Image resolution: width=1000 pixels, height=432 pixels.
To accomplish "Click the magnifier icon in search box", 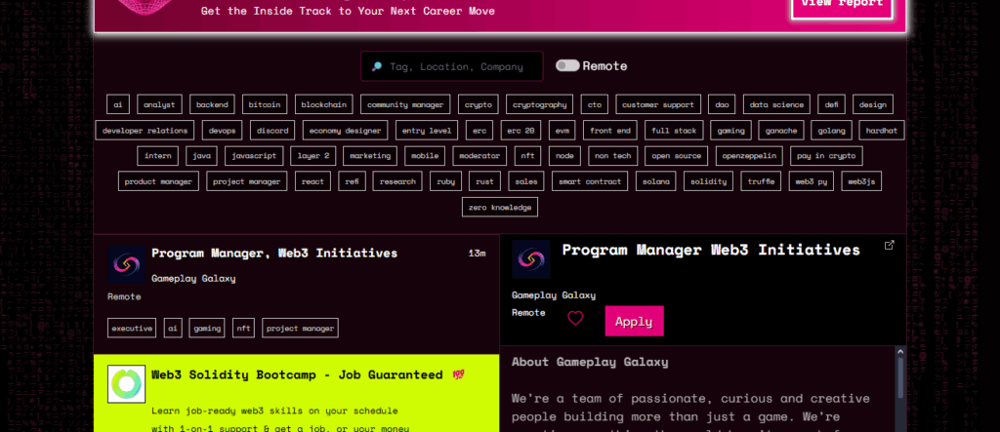I will 376,67.
